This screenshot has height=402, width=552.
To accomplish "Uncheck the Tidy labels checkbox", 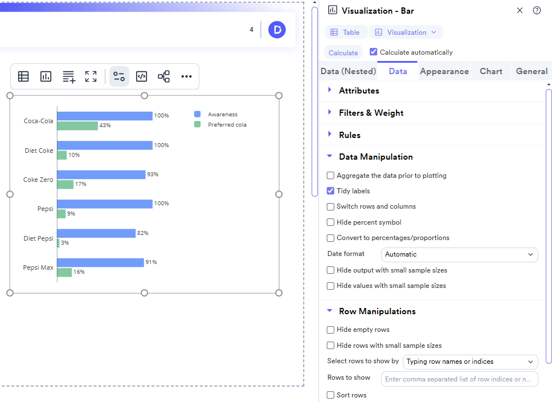I will click(x=330, y=191).
